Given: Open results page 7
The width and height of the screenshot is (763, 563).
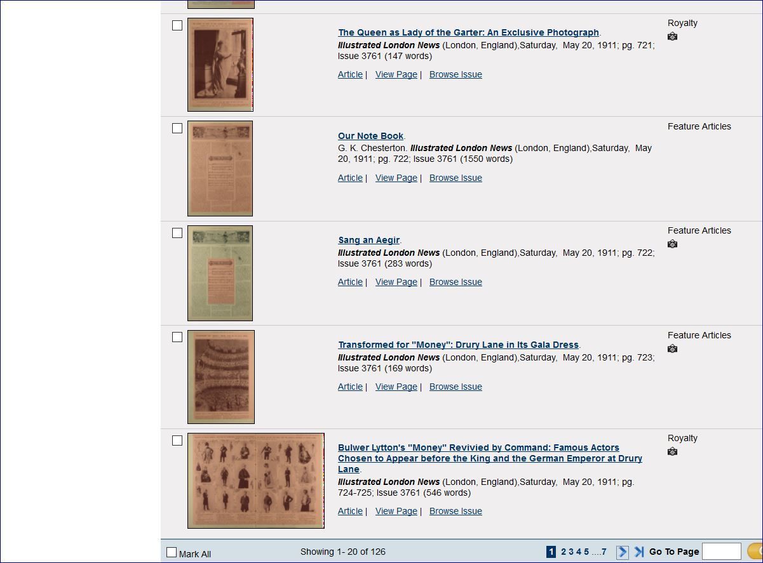Looking at the screenshot, I should coord(604,552).
